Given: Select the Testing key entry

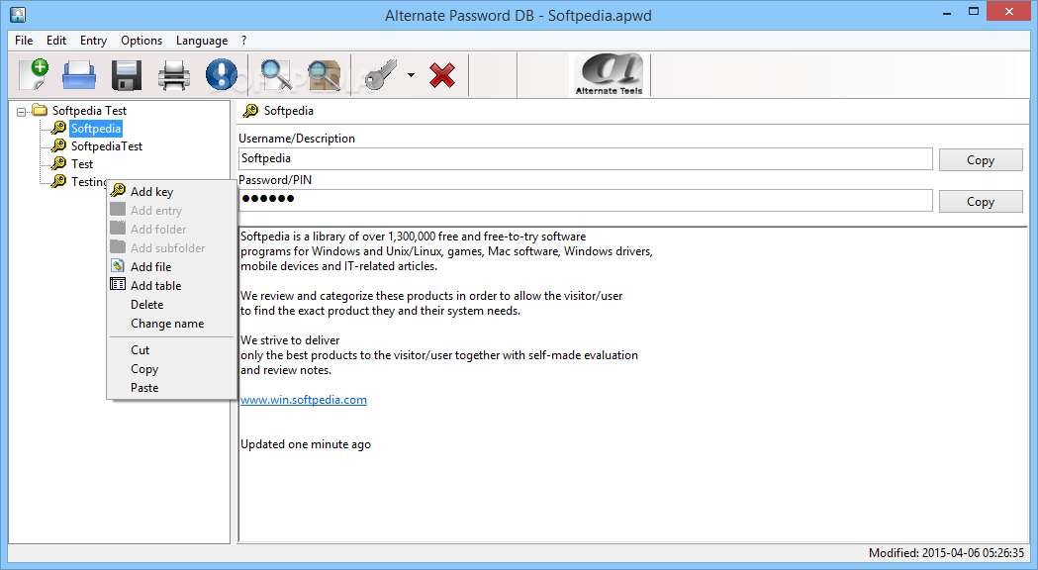Looking at the screenshot, I should tap(89, 182).
